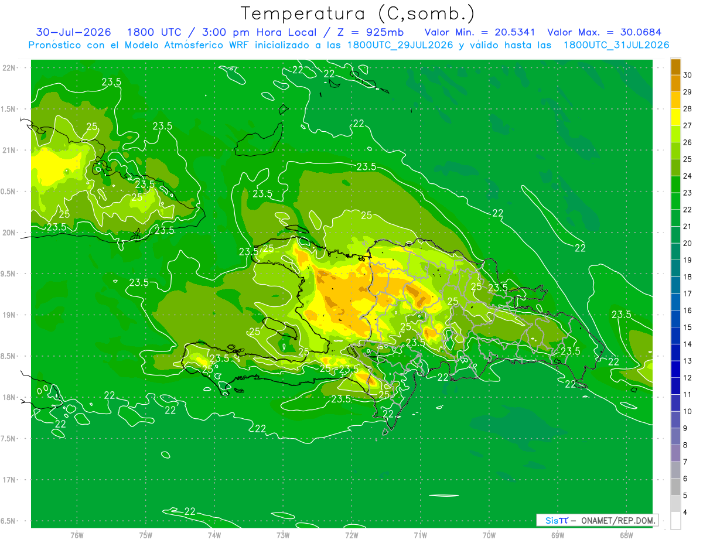Click the '19N' latitude axis label
The image size is (703, 543).
pyautogui.click(x=10, y=315)
